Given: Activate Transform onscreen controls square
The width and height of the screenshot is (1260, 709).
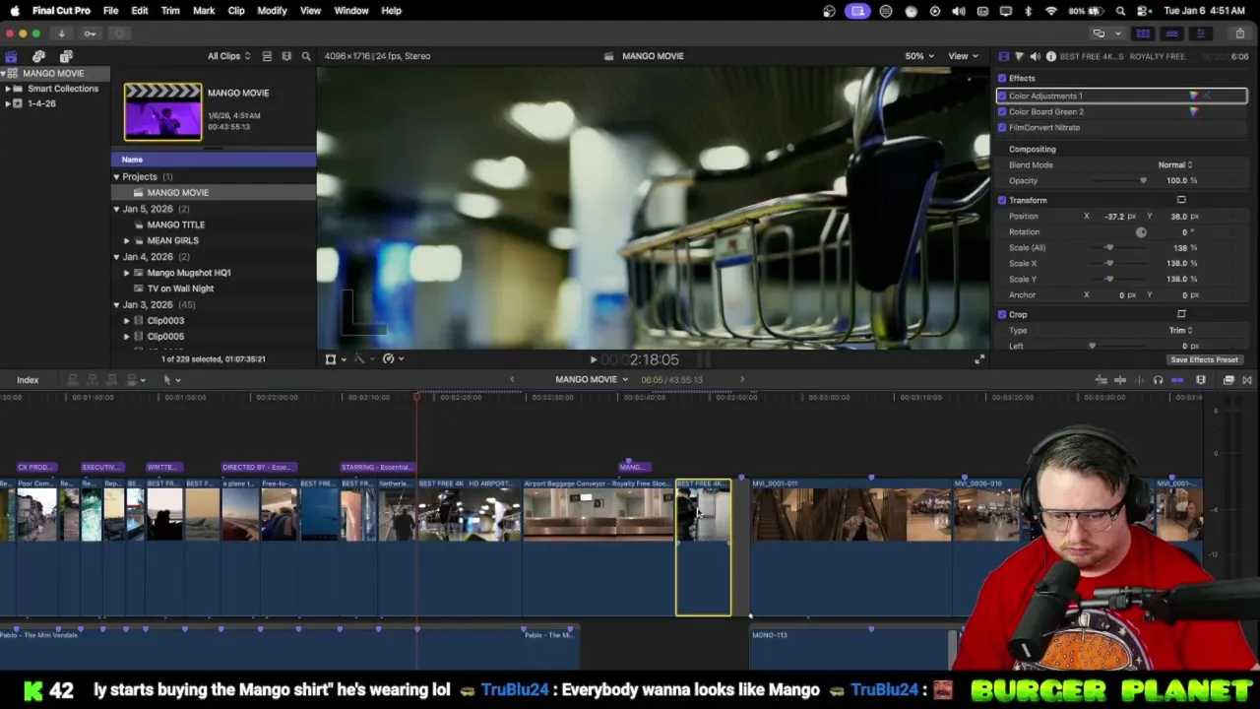Looking at the screenshot, I should coord(1181,200).
